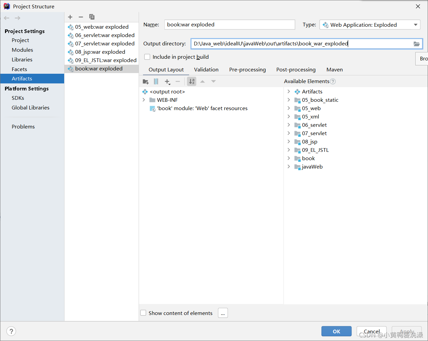Click the Add artifact plus icon
The width and height of the screenshot is (428, 341).
coord(70,17)
